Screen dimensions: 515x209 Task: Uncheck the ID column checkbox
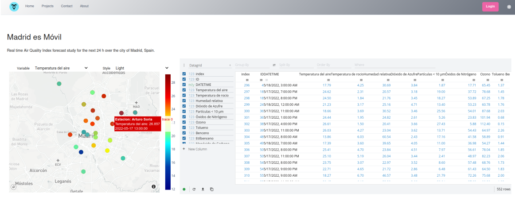pyautogui.click(x=184, y=79)
